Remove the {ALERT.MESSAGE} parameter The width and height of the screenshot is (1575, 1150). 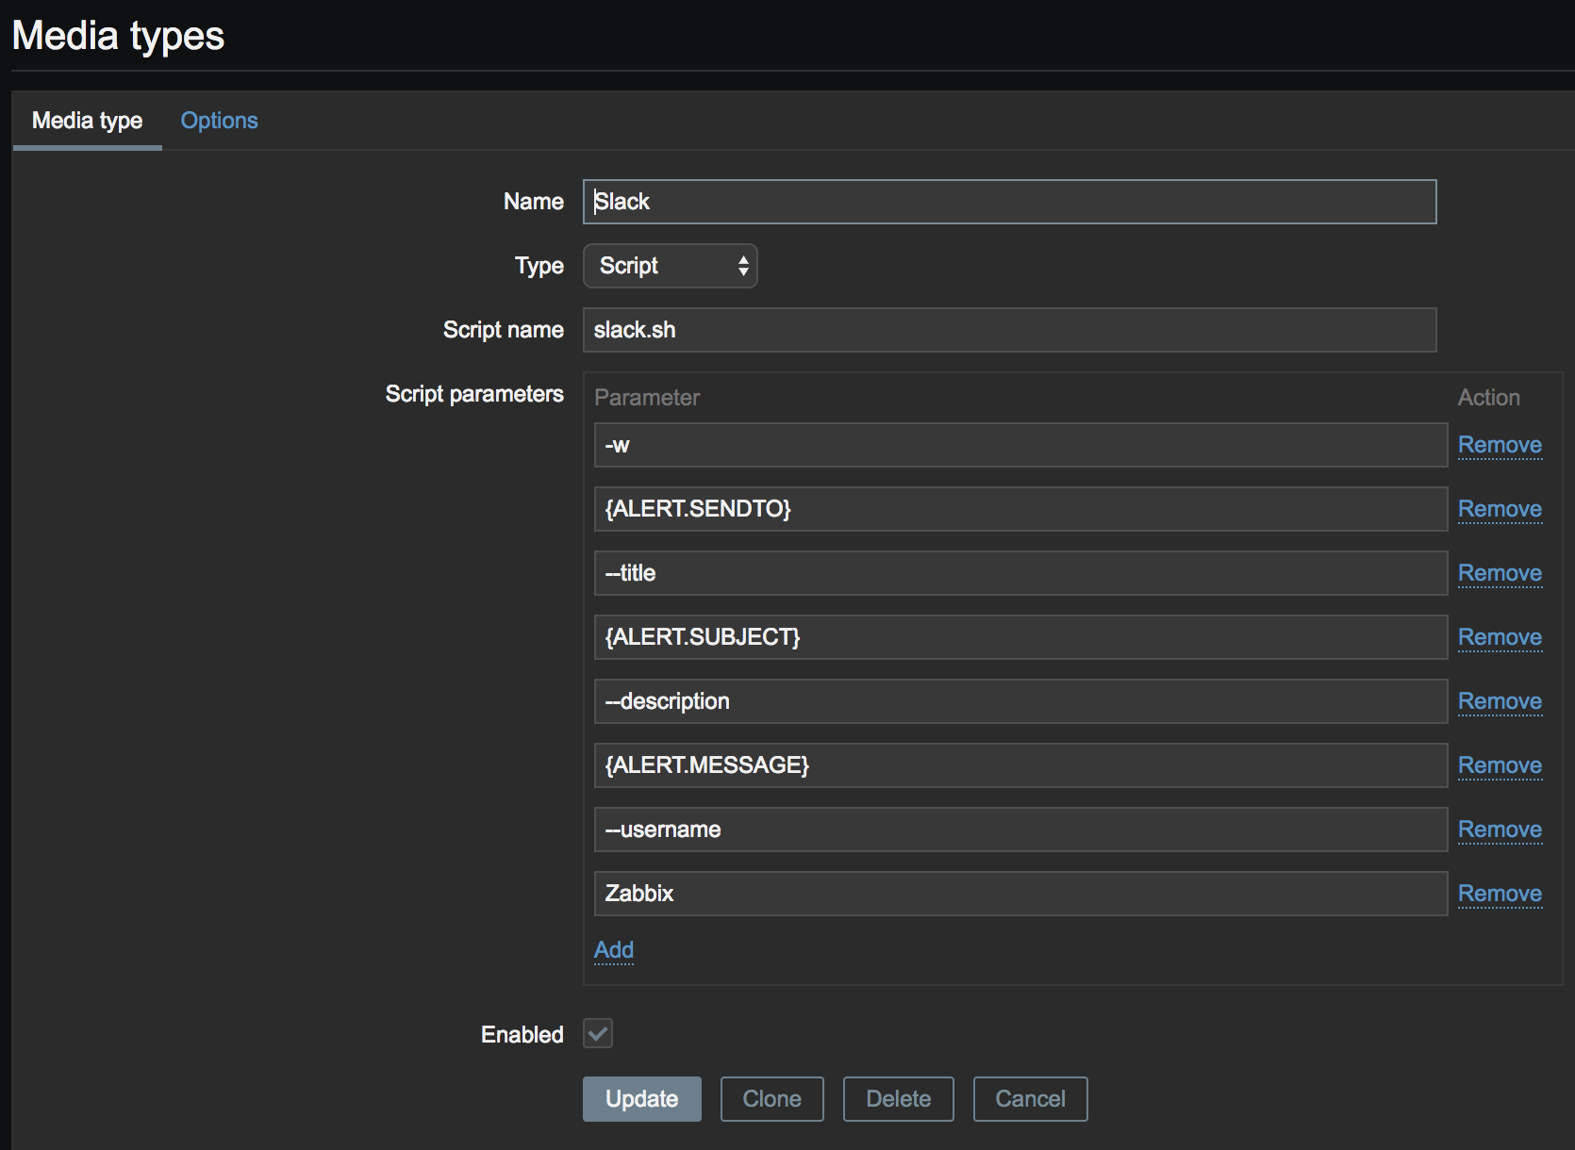pos(1500,765)
